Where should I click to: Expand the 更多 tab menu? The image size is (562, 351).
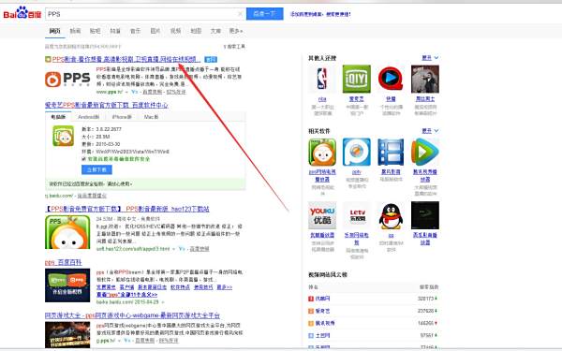click(x=236, y=31)
